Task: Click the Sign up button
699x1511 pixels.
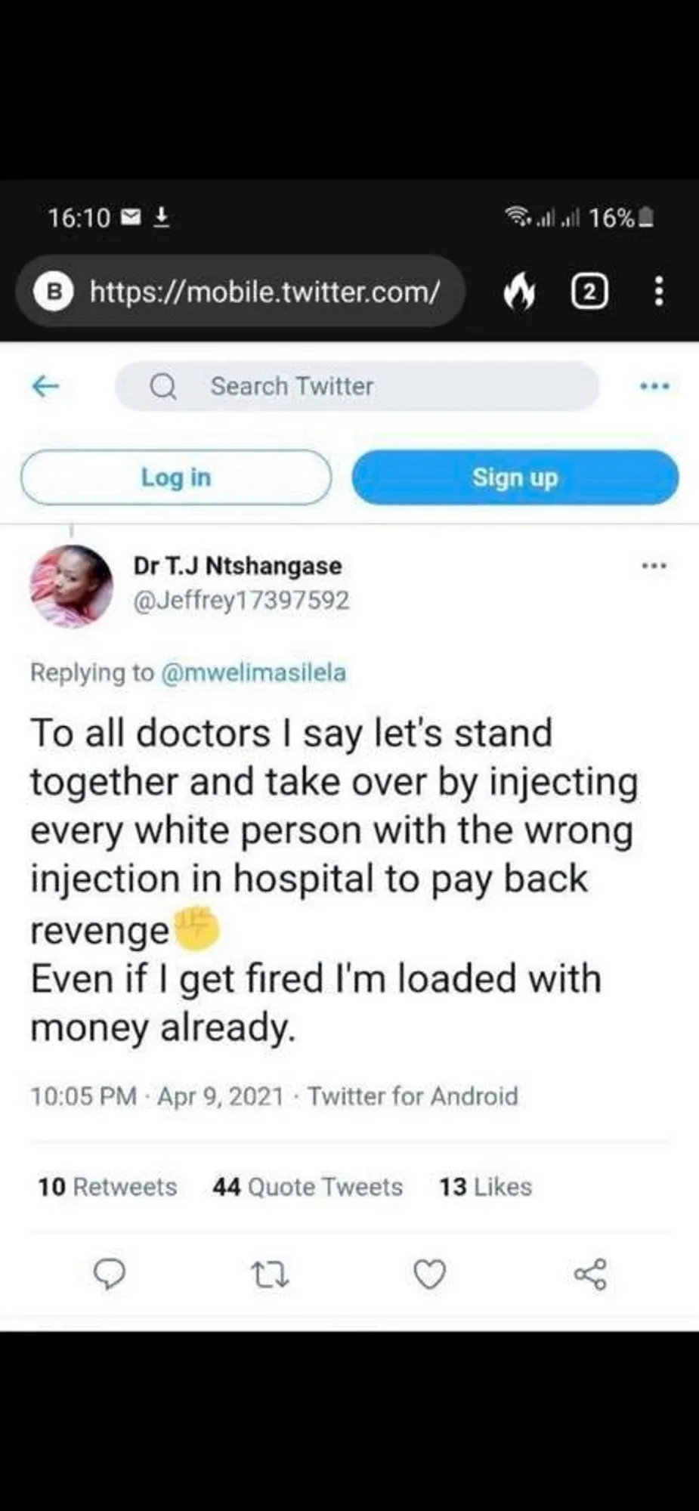Action: coord(515,477)
